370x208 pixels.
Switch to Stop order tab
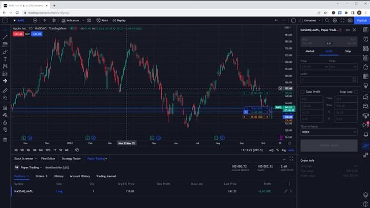coord(348,51)
